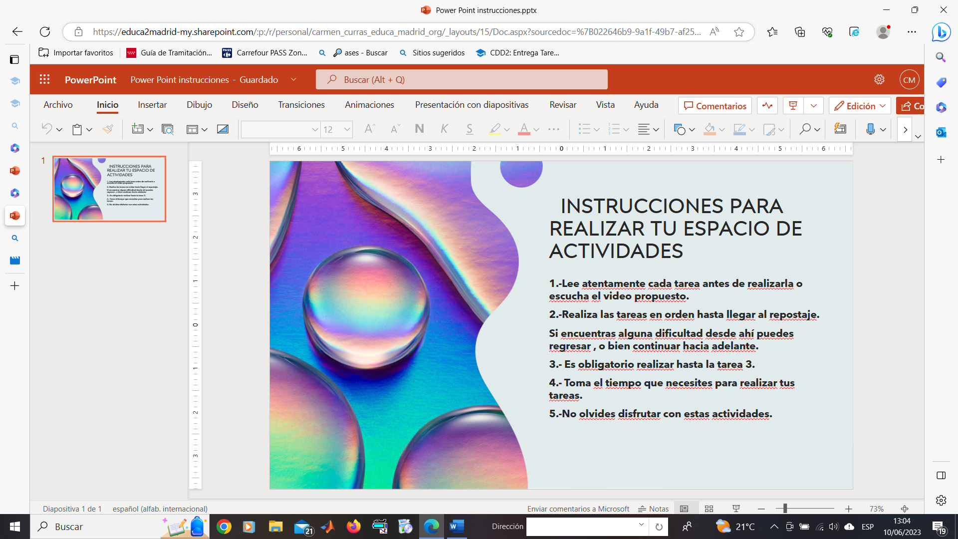The height and width of the screenshot is (539, 958).
Task: Switch to the Transiciones tab
Action: pos(301,105)
